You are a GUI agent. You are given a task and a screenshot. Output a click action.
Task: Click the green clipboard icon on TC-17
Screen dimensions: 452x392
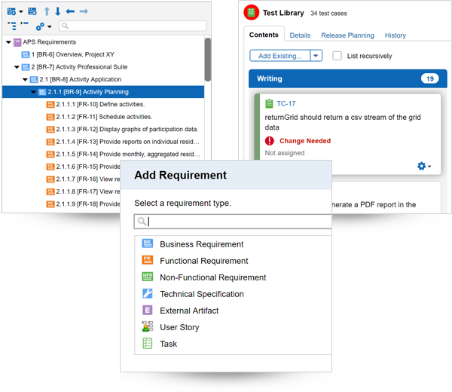pyautogui.click(x=269, y=103)
